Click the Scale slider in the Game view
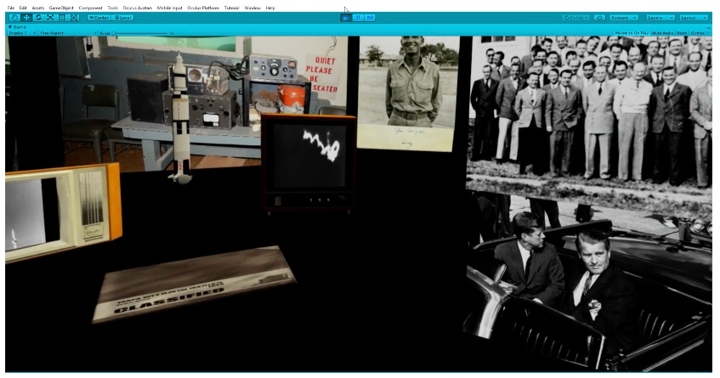This screenshot has height=378, width=720. [140, 33]
